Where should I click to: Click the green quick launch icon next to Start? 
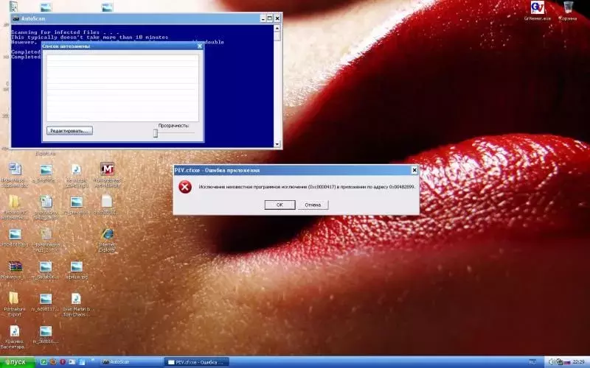[x=44, y=362]
